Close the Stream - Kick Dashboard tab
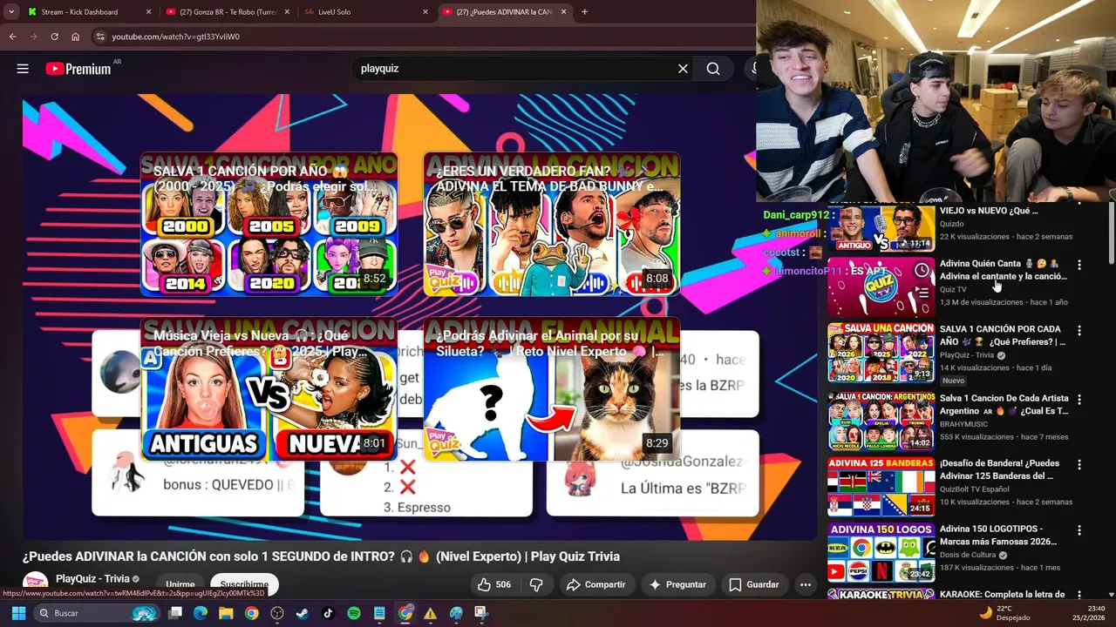The width and height of the screenshot is (1116, 627). (148, 12)
